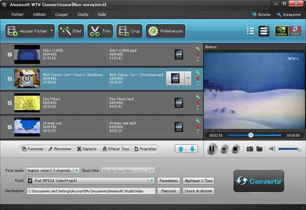Viewport: 306px width, 210px height.
Task: Open Propriétés button
Action: point(145,149)
